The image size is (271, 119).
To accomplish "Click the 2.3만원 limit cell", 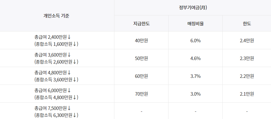I will tap(247, 58).
